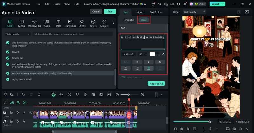The height and width of the screenshot is (133, 254).
Task: Open the Transitions category
Action: (x=70, y=23)
